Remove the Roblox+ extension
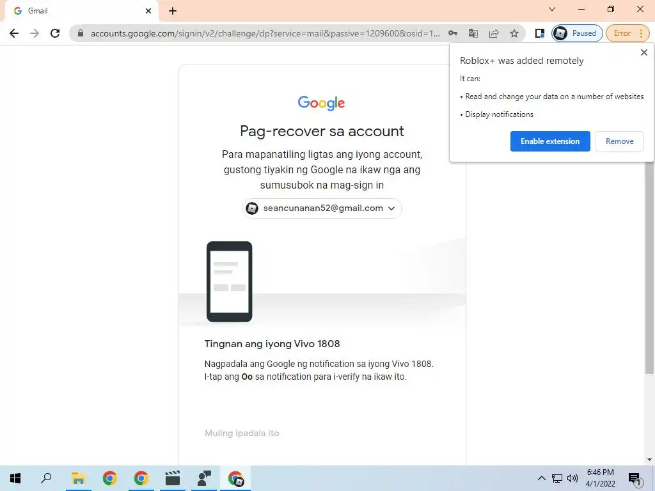Viewport: 655px width, 491px height. click(x=619, y=141)
